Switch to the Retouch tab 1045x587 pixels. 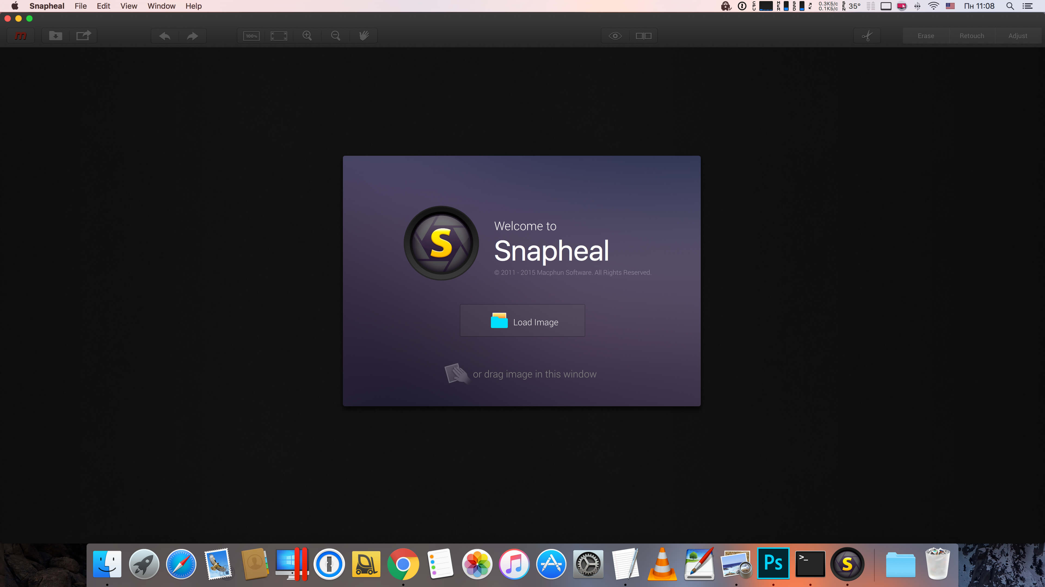click(972, 36)
